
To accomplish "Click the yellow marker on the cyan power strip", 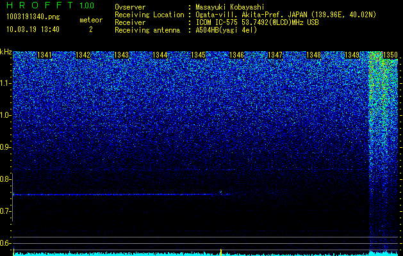I will coord(221,252).
